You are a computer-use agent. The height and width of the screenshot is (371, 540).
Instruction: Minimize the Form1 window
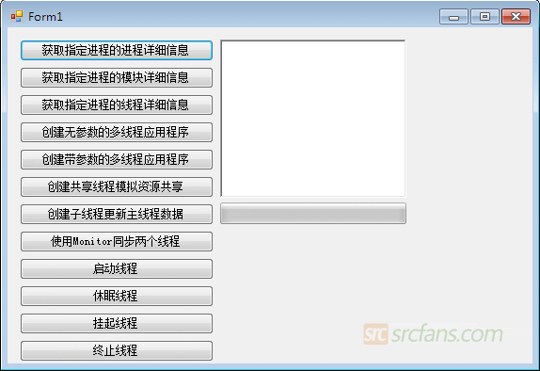pos(453,17)
